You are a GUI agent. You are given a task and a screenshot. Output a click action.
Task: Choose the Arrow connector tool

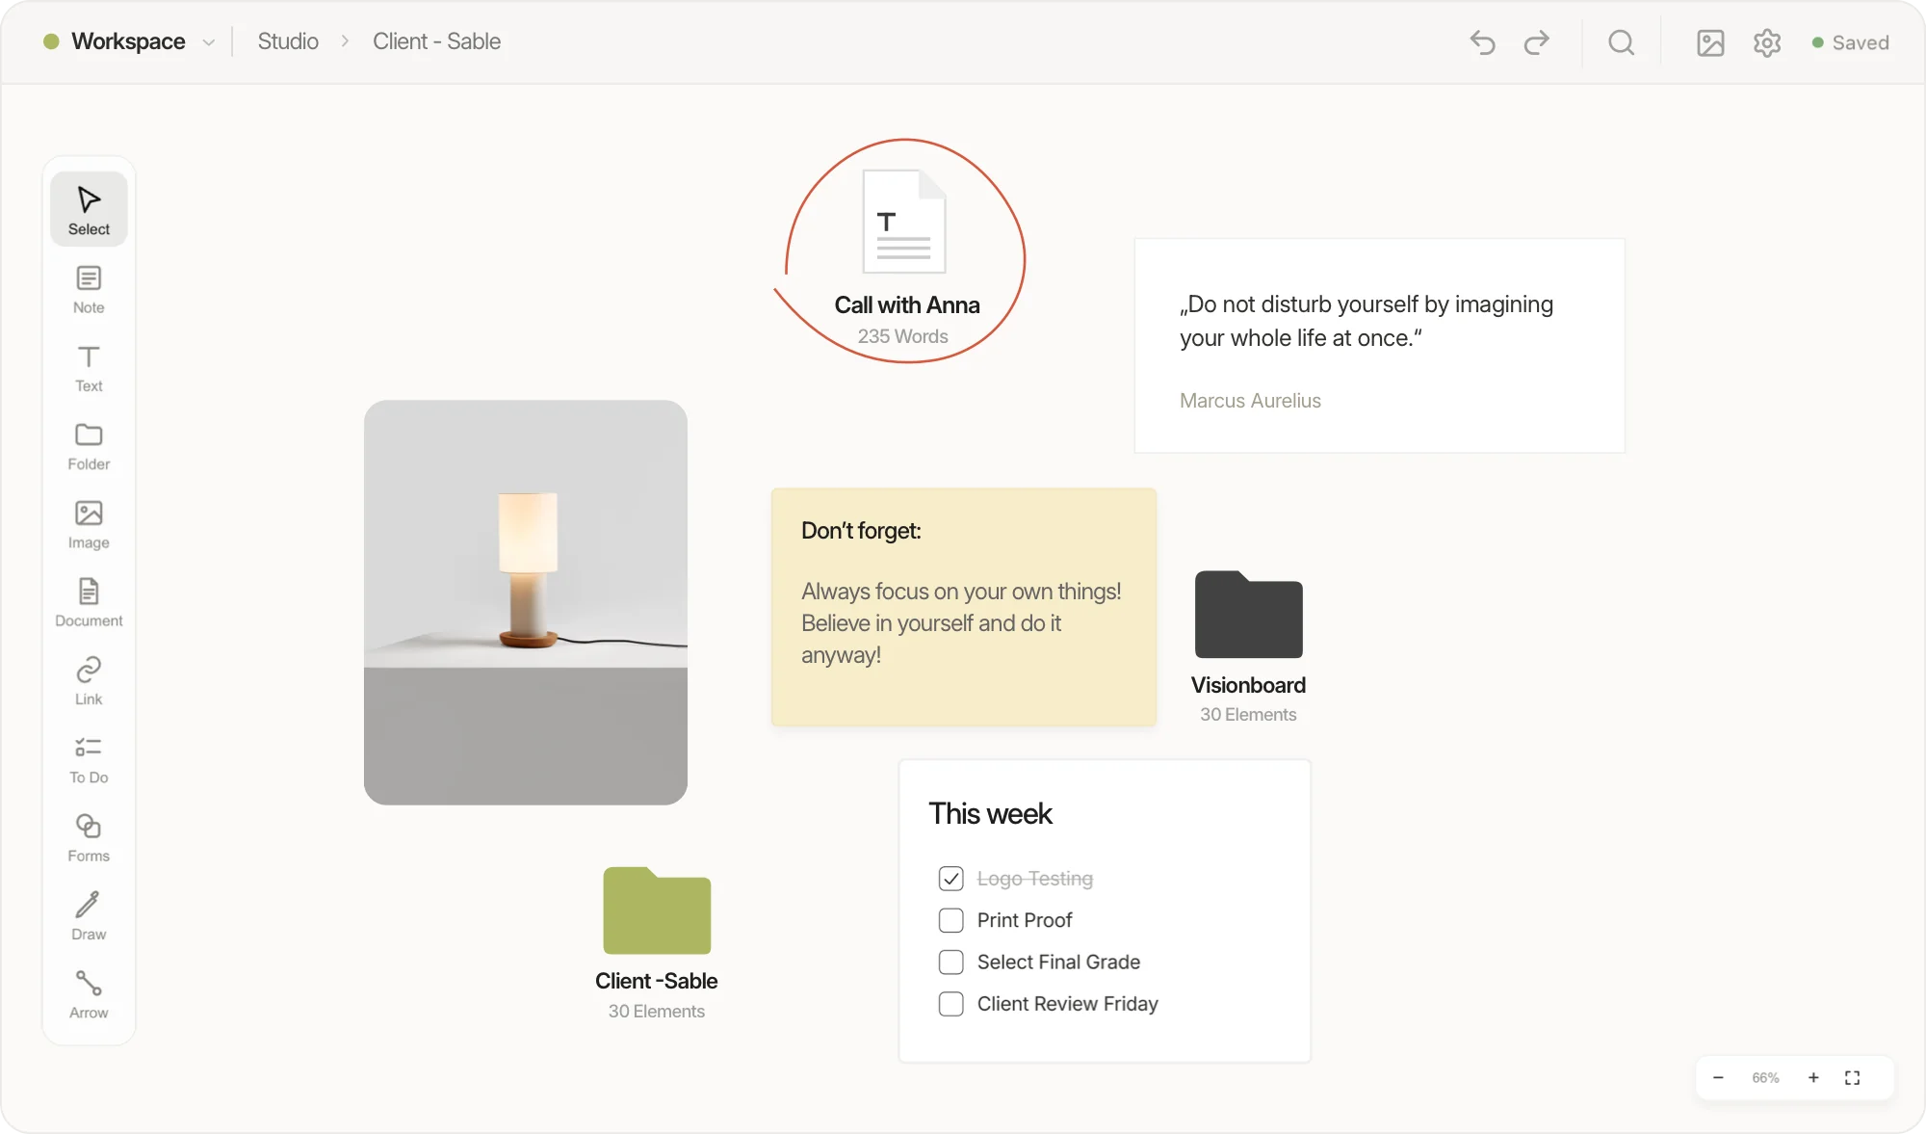pos(89,993)
